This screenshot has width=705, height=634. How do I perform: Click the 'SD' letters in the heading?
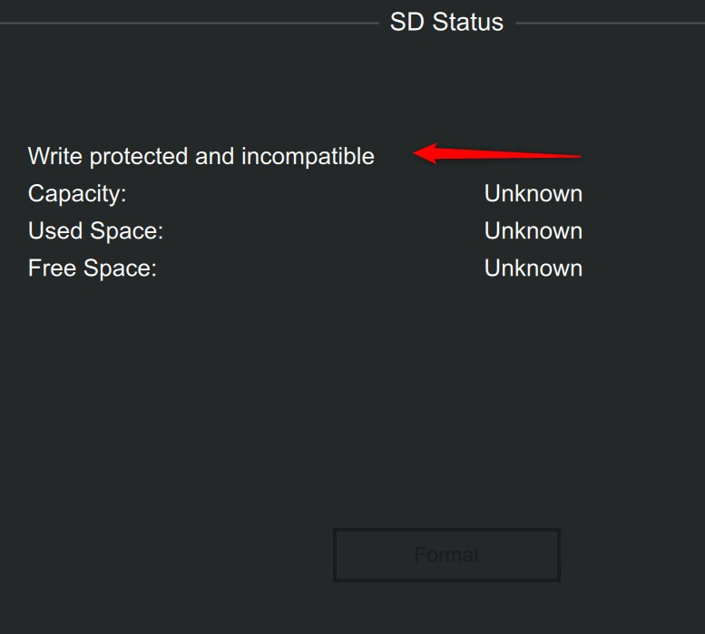pyautogui.click(x=406, y=22)
